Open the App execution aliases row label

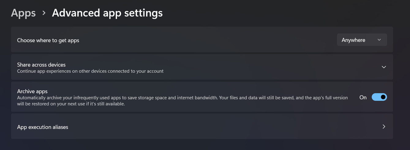[x=43, y=127]
